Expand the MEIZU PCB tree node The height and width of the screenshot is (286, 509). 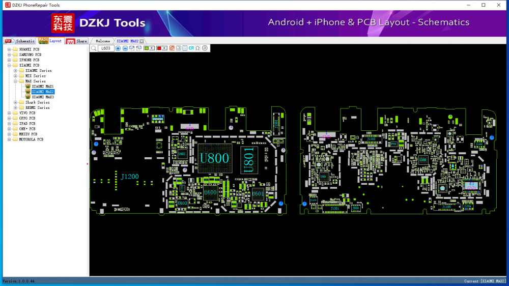[9, 134]
